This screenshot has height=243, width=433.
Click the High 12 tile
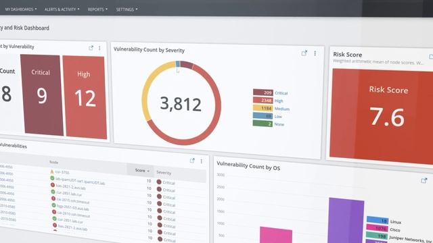[x=85, y=97]
